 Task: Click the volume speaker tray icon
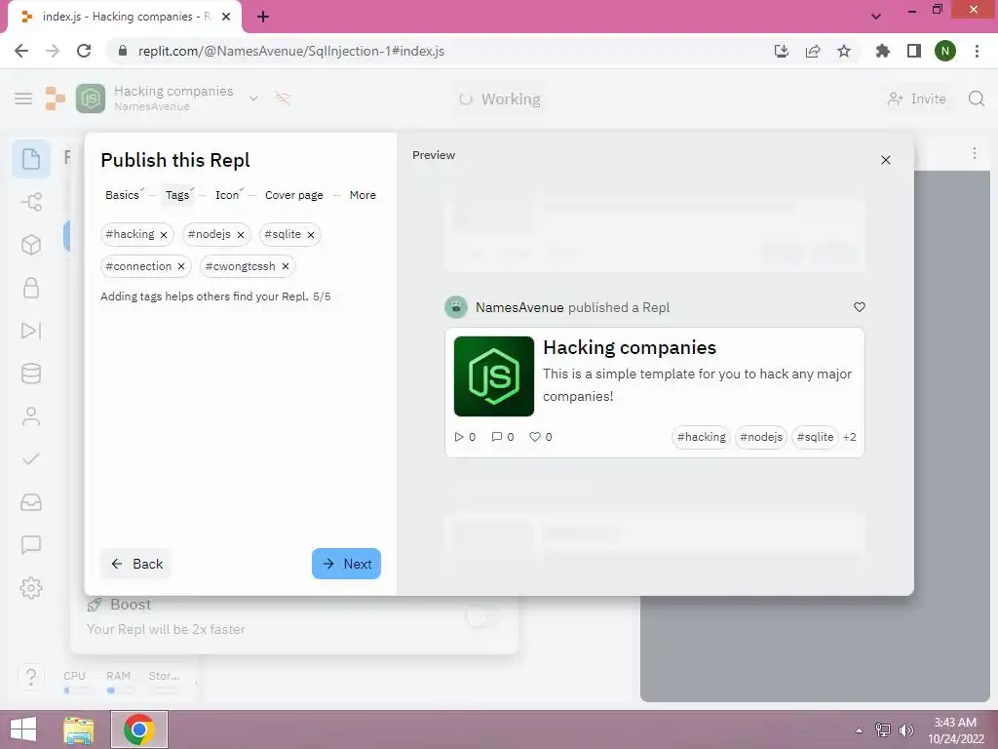pos(905,730)
